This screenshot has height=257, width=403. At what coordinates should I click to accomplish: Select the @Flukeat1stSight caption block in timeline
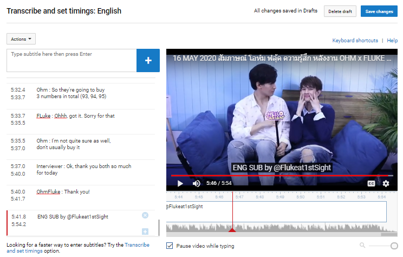click(x=276, y=211)
